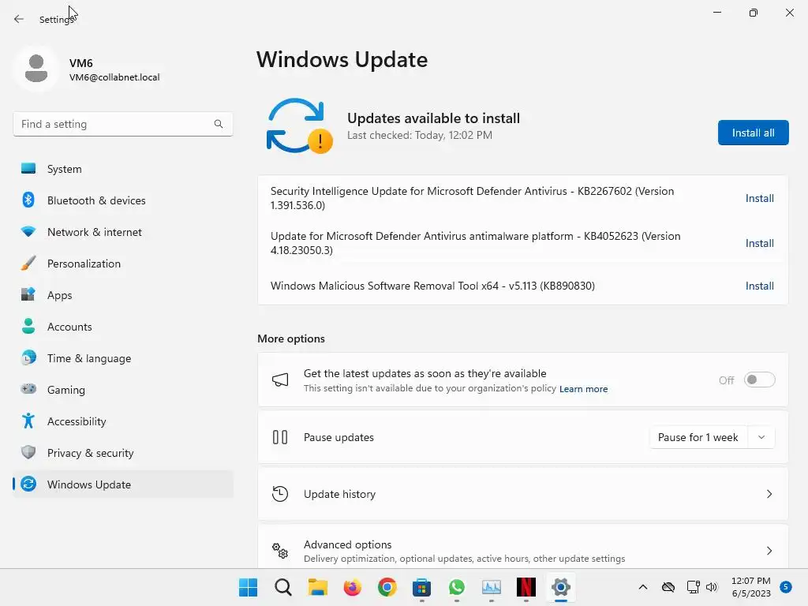The image size is (808, 606).
Task: Click the Privacy & security shield icon
Action: [28, 452]
